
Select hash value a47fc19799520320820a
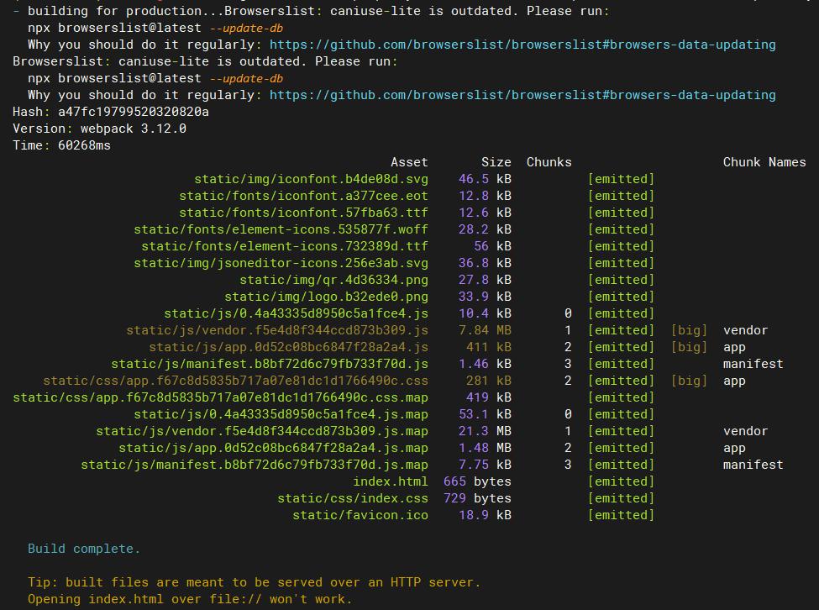[134, 112]
